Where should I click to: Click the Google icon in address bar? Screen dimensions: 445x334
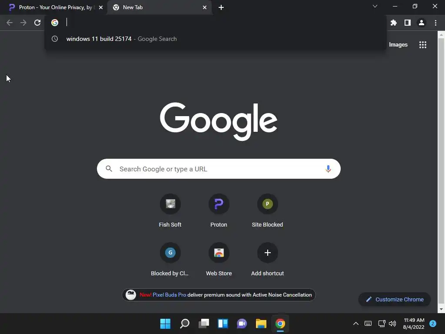(x=55, y=23)
